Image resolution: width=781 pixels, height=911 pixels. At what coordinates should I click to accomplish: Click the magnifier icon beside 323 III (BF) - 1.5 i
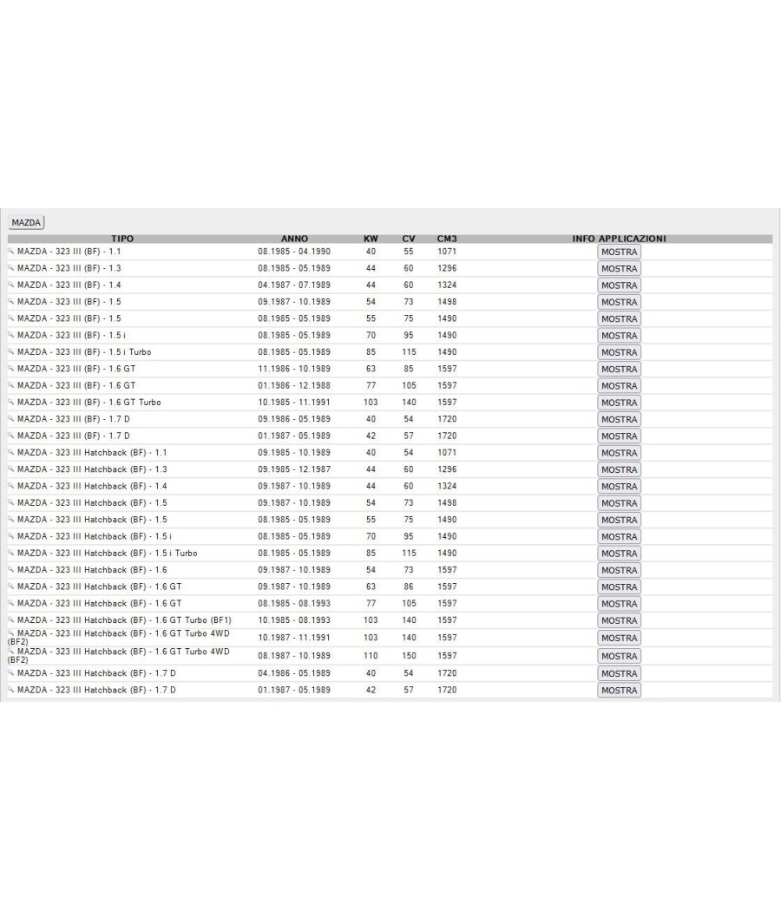tap(10, 335)
